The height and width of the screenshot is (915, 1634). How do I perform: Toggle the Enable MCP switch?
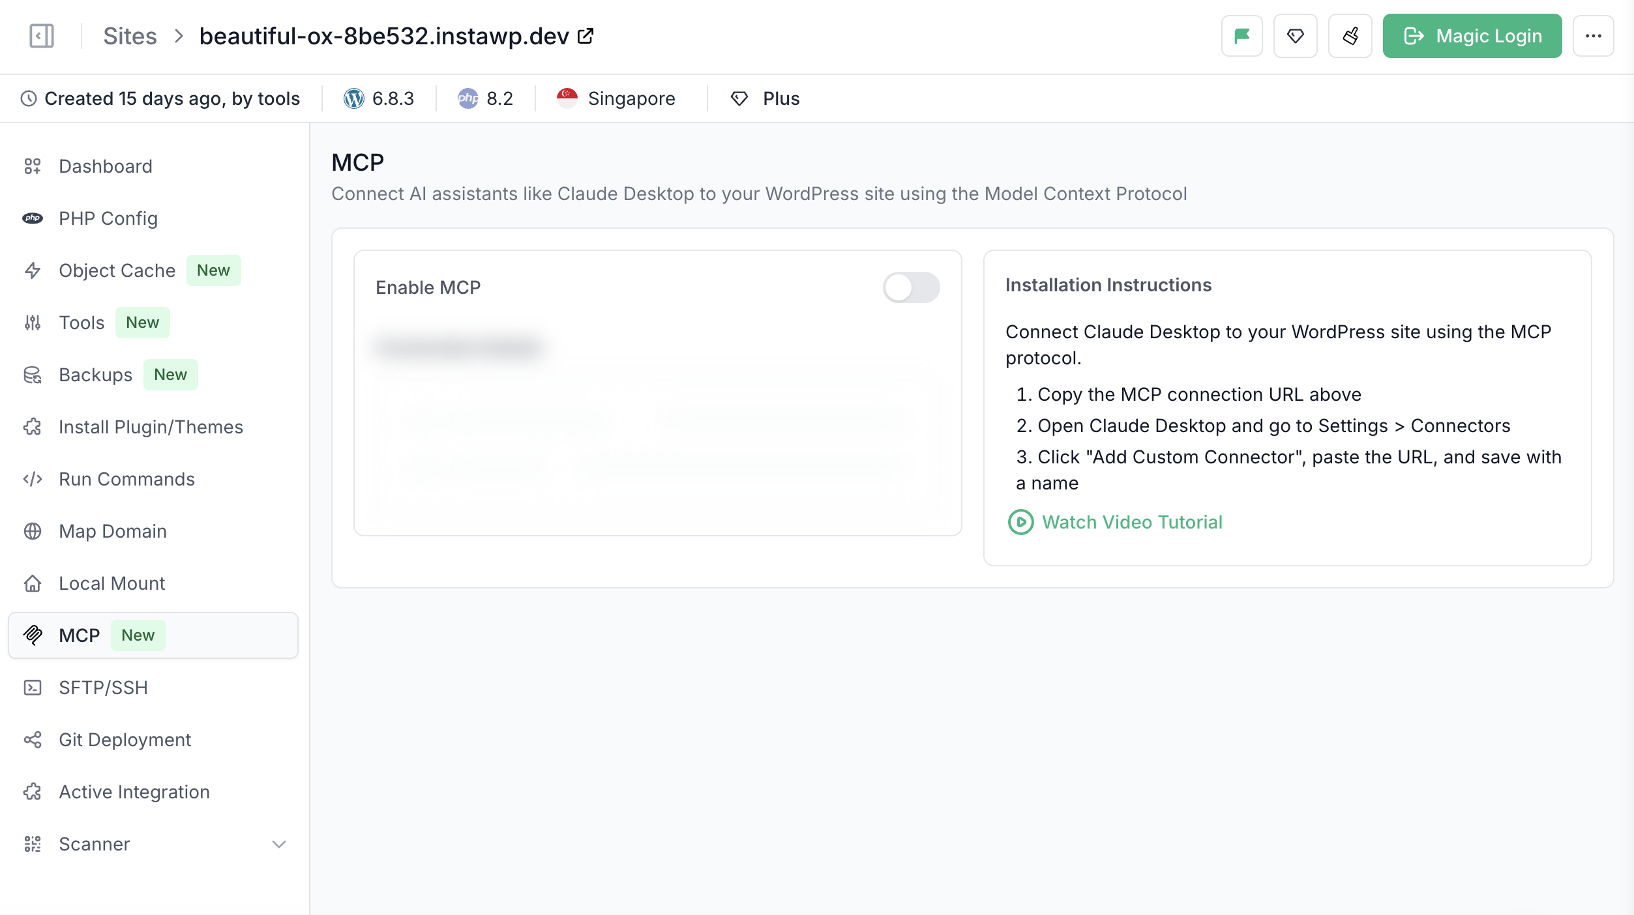tap(910, 287)
